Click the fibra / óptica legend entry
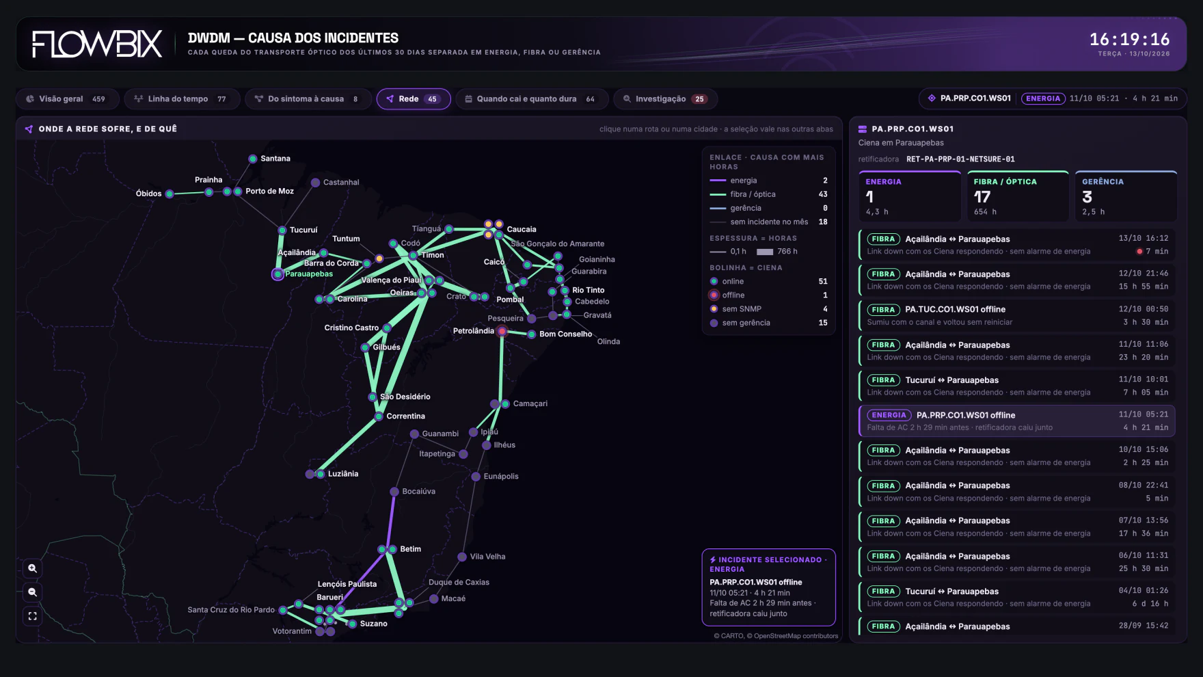Screen dimensions: 1203x677 coord(768,194)
